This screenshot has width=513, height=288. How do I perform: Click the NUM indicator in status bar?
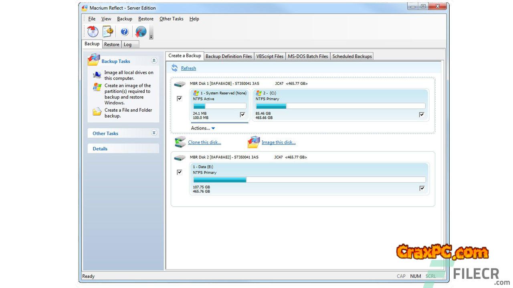(x=416, y=276)
